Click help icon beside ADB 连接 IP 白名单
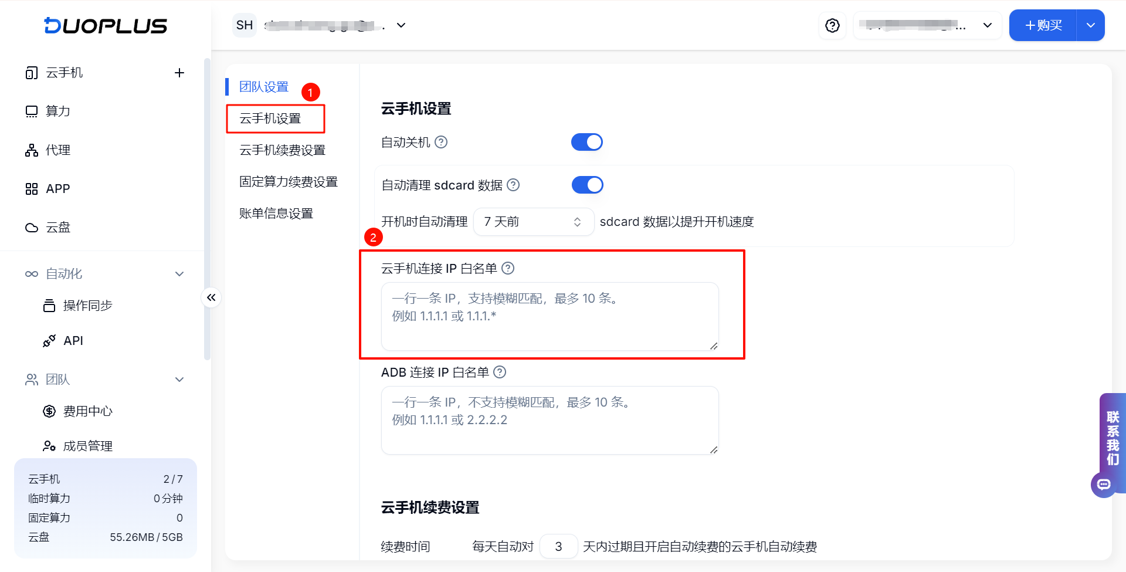 [500, 372]
